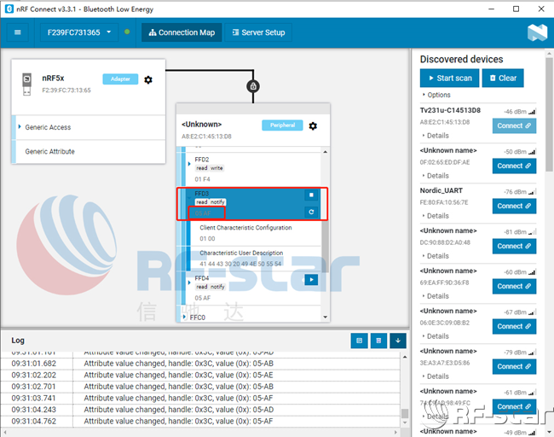Switch to the Server Setup tab
Screen dimensions: 554x437
coord(259,33)
